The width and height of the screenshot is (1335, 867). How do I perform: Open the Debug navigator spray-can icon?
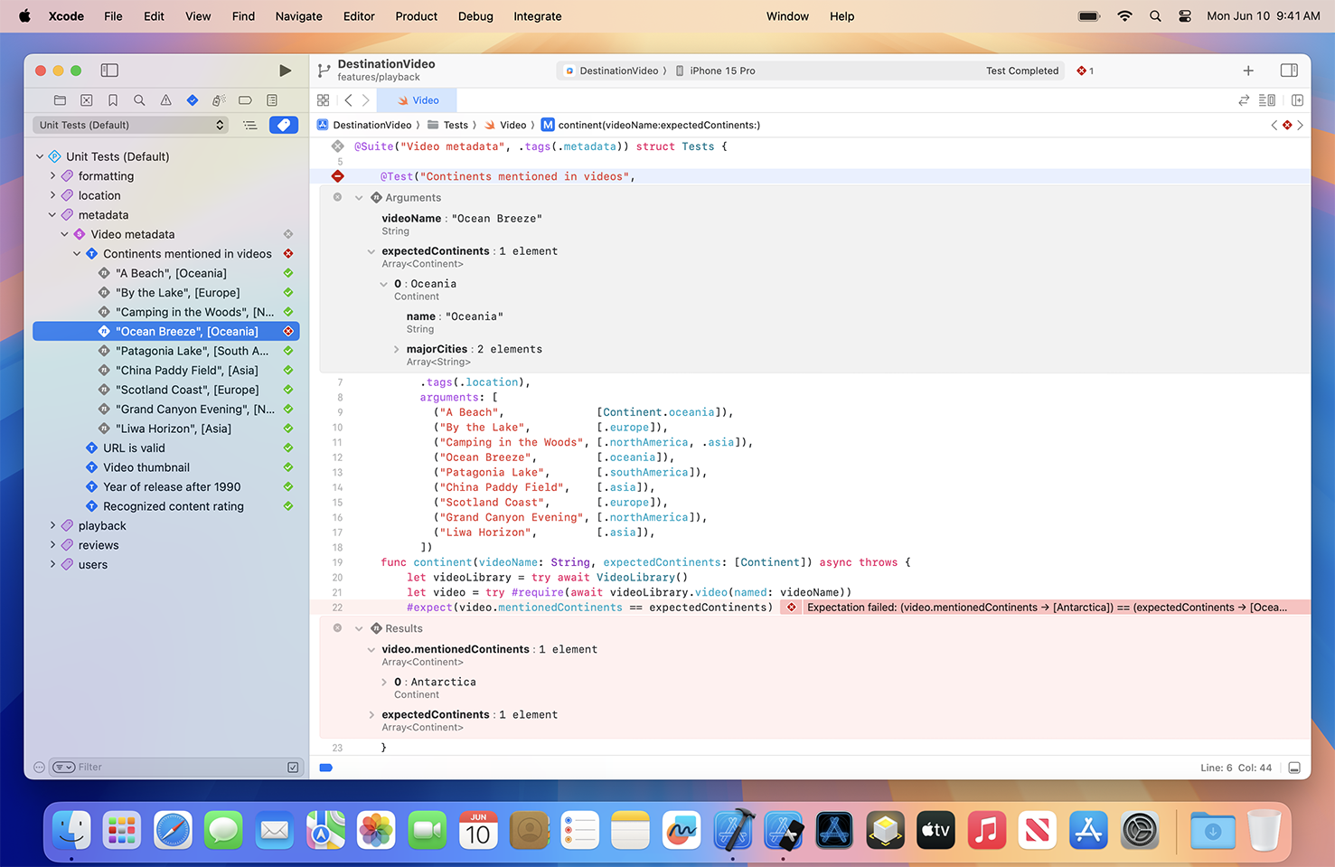point(218,99)
